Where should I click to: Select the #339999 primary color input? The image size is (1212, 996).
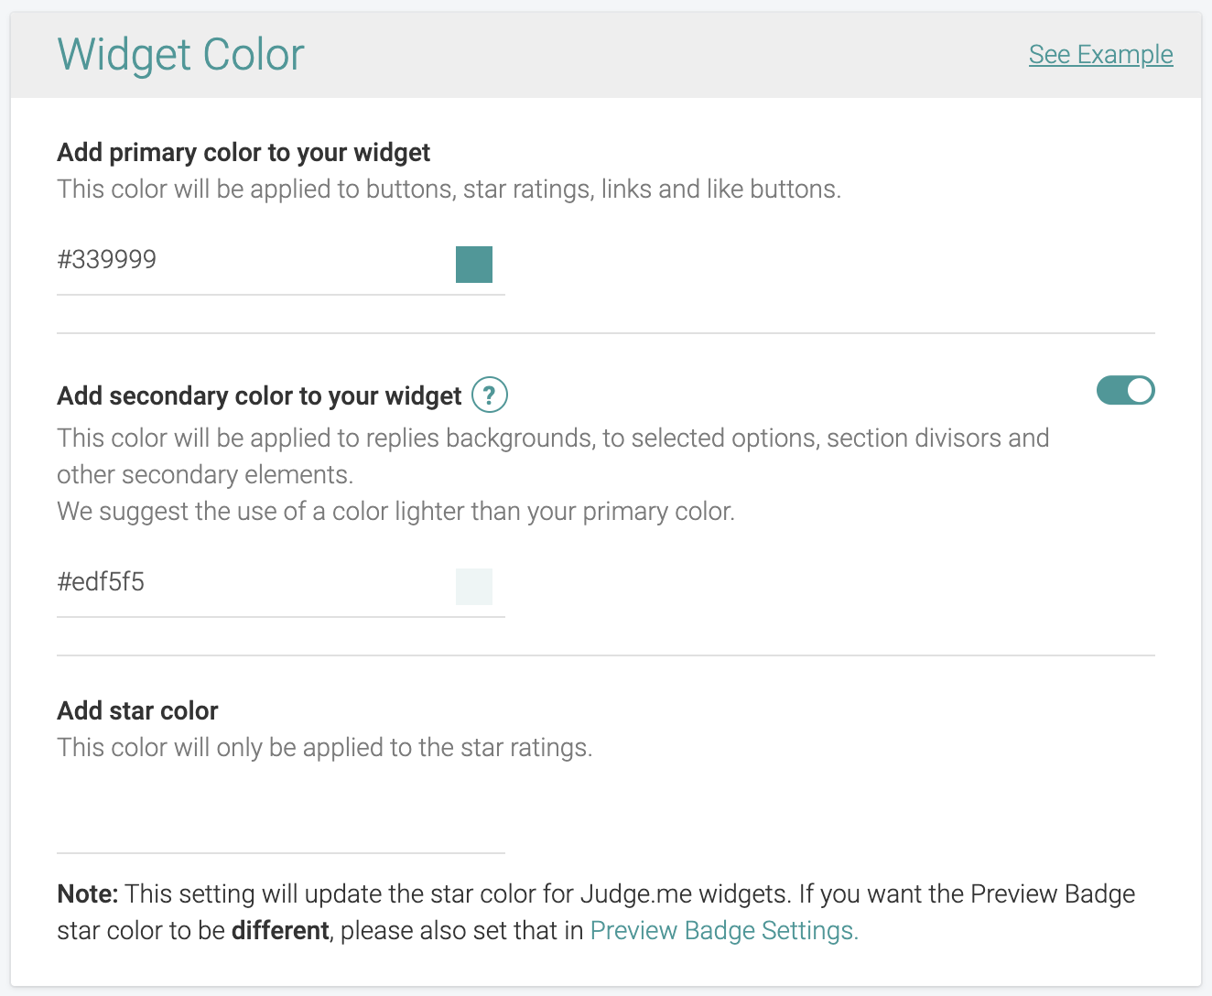pos(229,259)
